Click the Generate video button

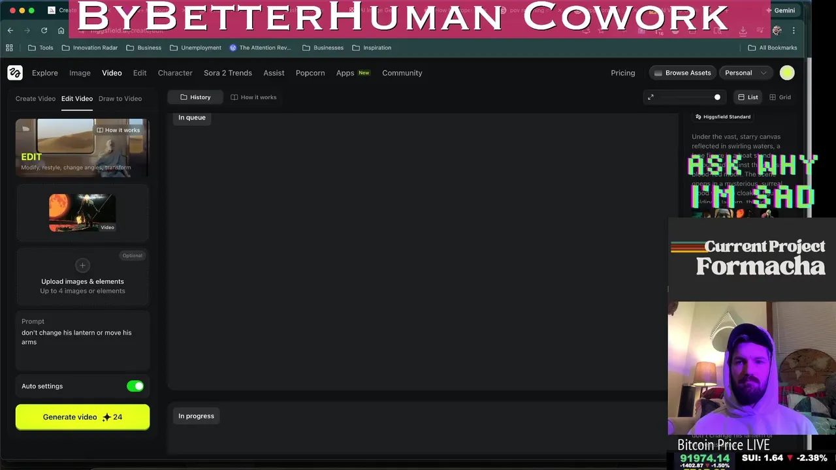point(82,417)
